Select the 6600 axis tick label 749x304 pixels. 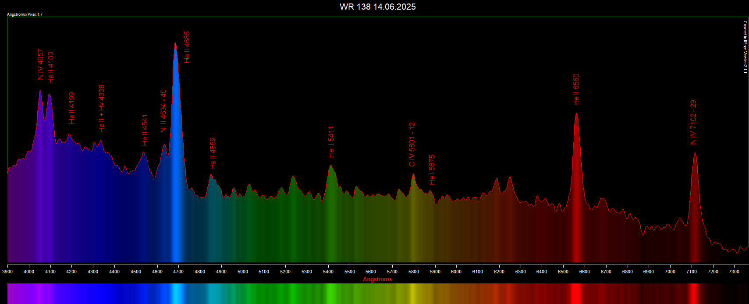(x=585, y=272)
